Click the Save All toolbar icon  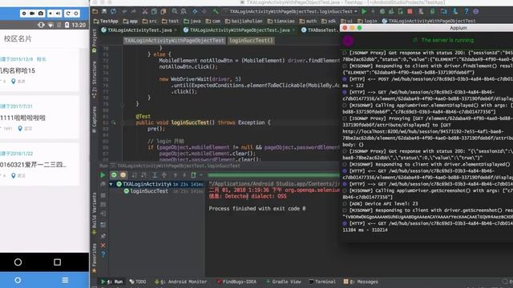[x=104, y=11]
